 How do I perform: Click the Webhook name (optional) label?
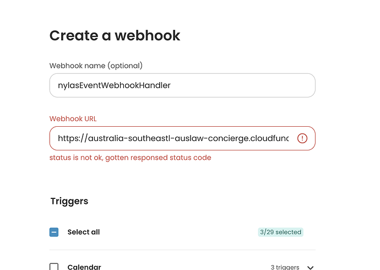pyautogui.click(x=96, y=66)
